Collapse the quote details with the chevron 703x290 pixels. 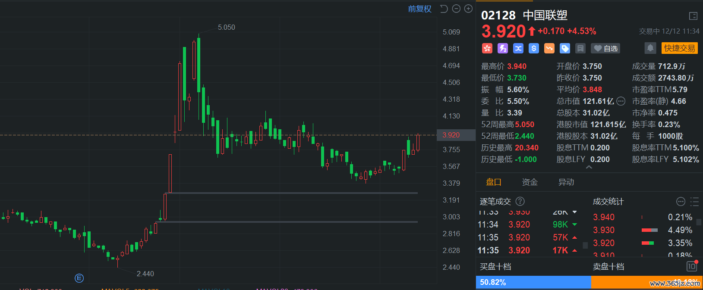589,167
